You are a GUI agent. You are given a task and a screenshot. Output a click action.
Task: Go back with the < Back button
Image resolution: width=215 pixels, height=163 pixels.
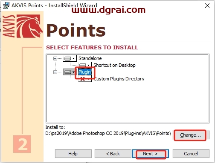[x=113, y=154]
